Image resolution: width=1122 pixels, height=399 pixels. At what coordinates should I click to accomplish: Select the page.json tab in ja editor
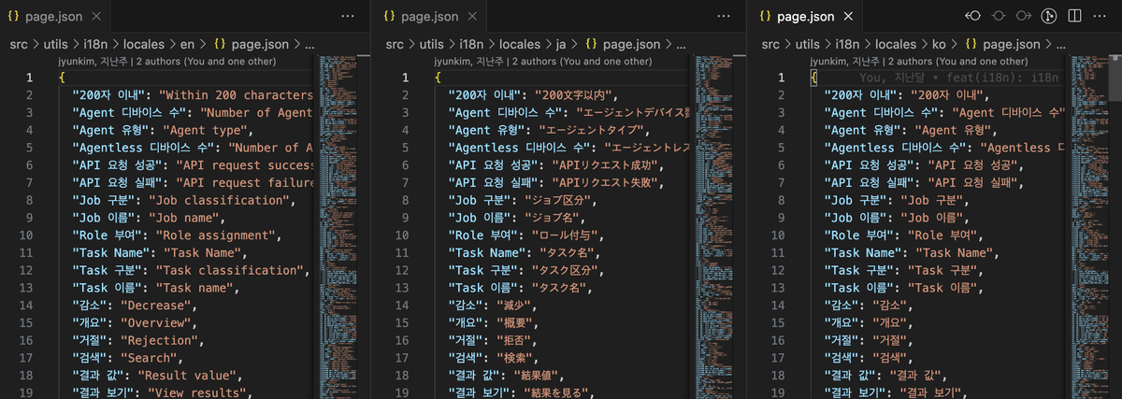click(429, 16)
